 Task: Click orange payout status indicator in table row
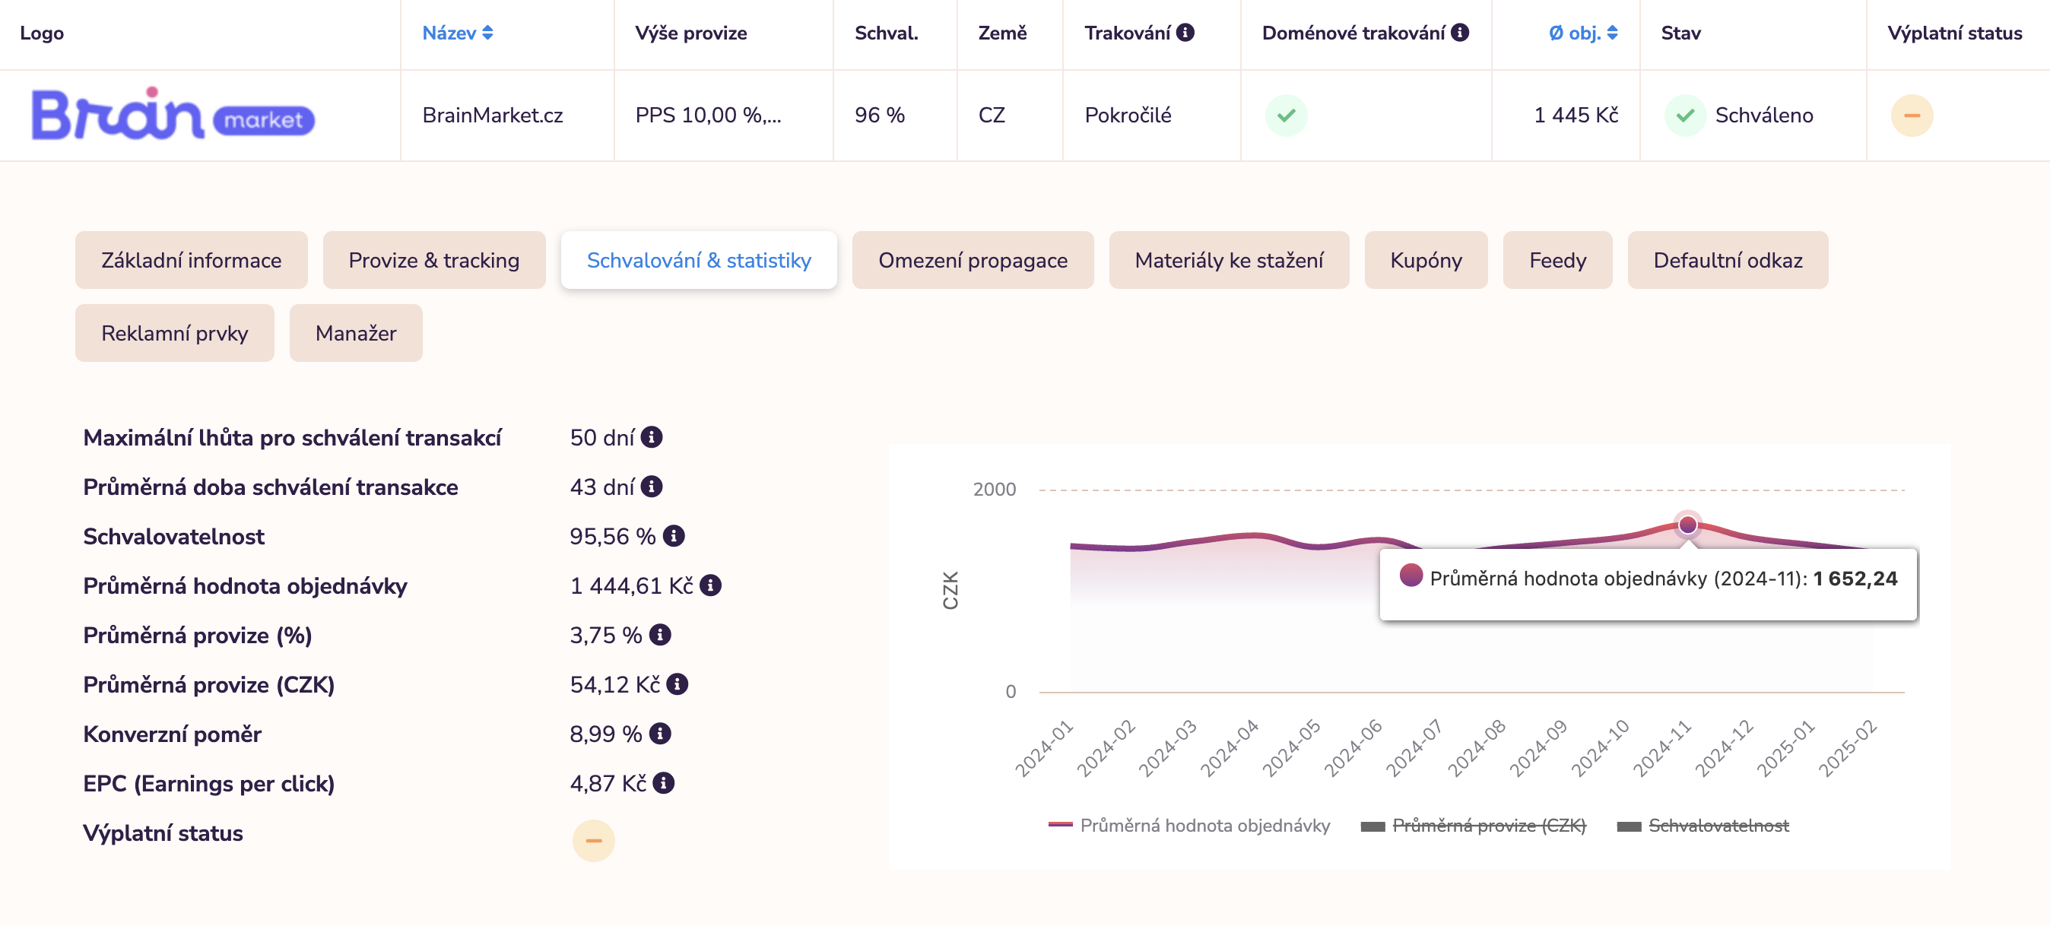click(1912, 116)
